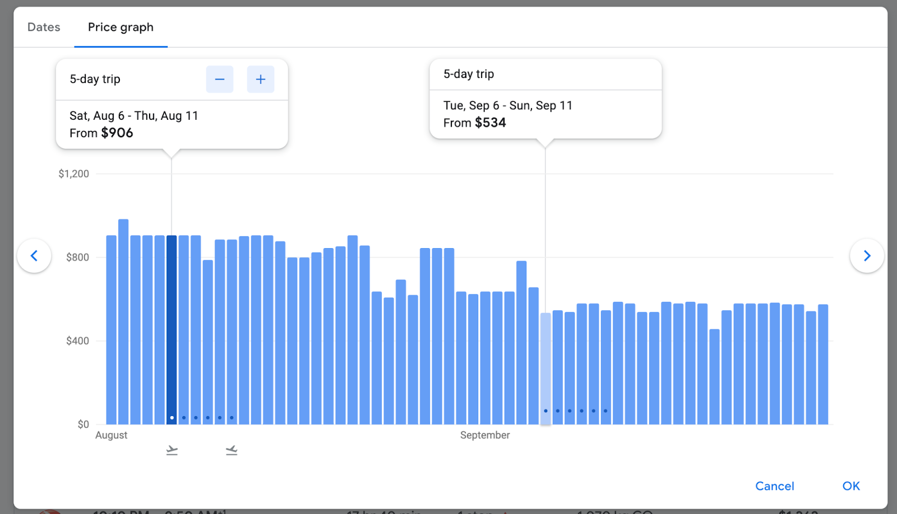Screen dimensions: 897x514
Task: Click the arrival plane icon below the graph
Action: pyautogui.click(x=232, y=450)
